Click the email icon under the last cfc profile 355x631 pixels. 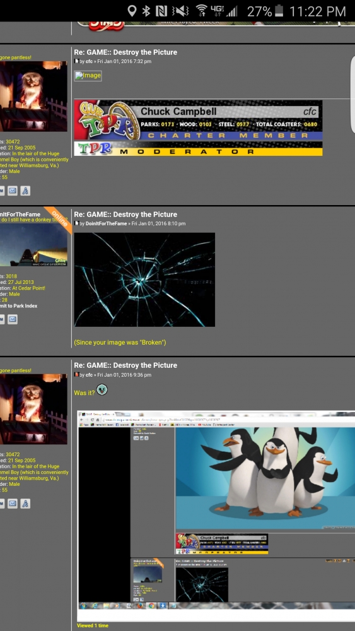click(13, 504)
